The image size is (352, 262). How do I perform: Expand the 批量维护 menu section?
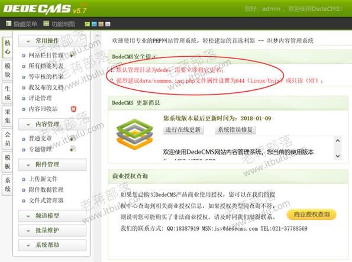tap(52, 231)
